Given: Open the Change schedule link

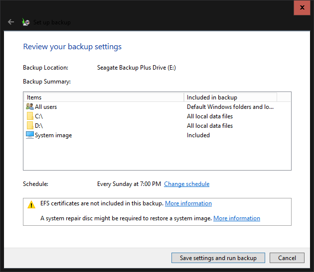Looking at the screenshot, I should (x=186, y=184).
